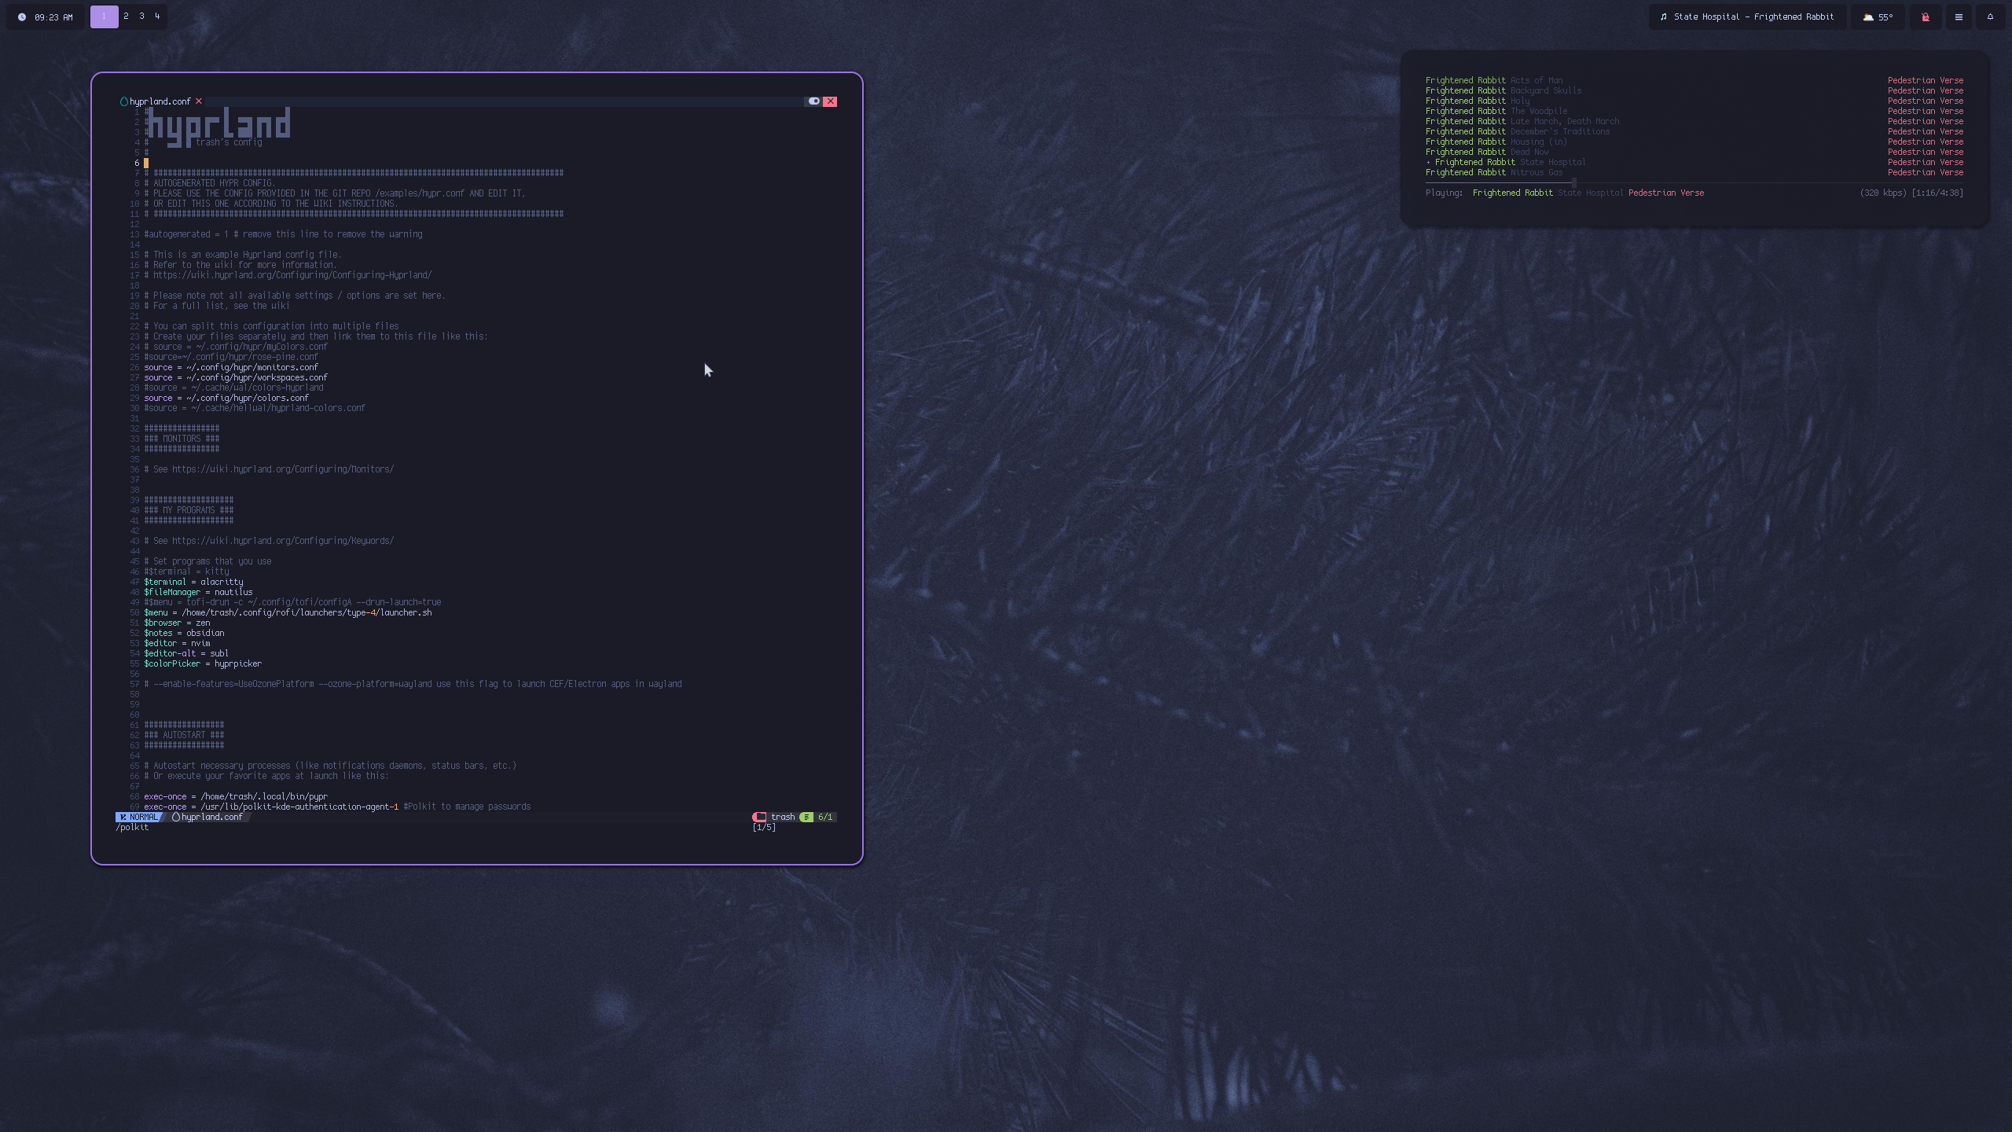Open the 55° weather widget
The height and width of the screenshot is (1132, 2012).
point(1878,17)
